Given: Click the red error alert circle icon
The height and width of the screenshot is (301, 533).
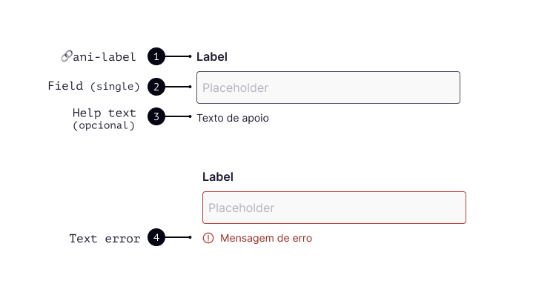Looking at the screenshot, I should pos(208,238).
